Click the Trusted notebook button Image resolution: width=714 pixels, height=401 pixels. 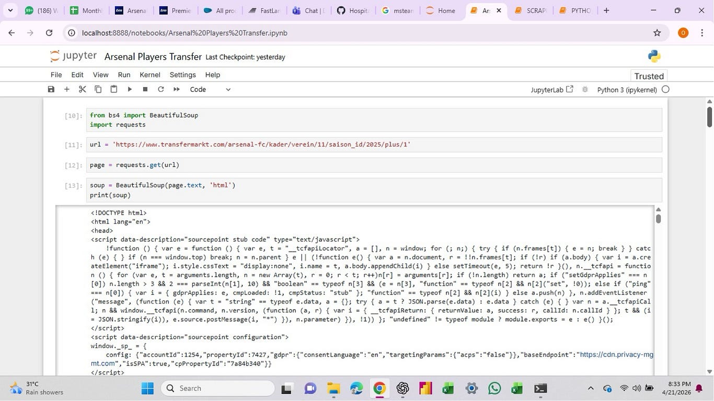click(x=649, y=76)
